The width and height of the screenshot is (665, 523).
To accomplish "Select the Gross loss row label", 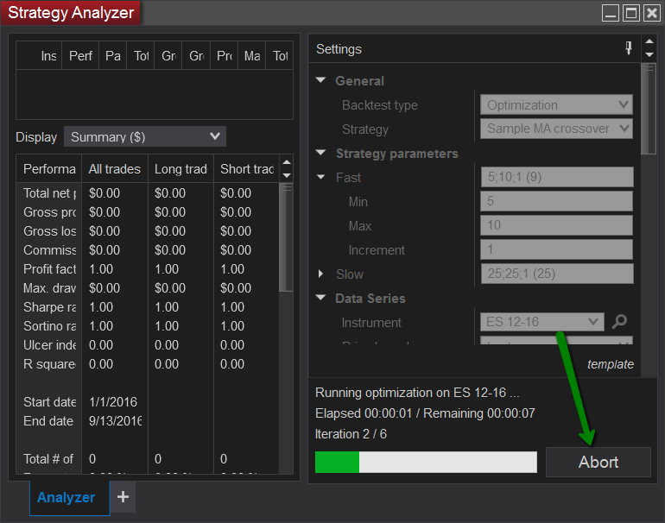I will pyautogui.click(x=49, y=231).
